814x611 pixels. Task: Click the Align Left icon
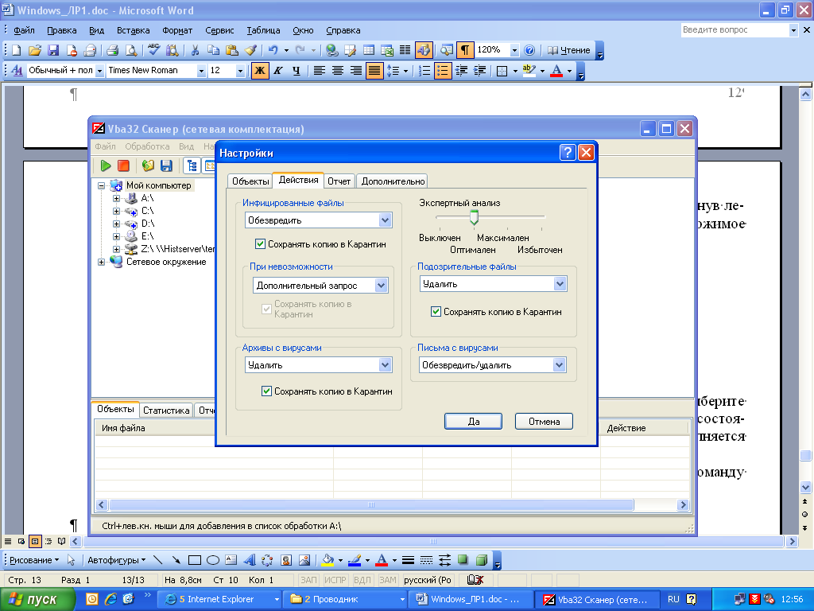pos(320,70)
